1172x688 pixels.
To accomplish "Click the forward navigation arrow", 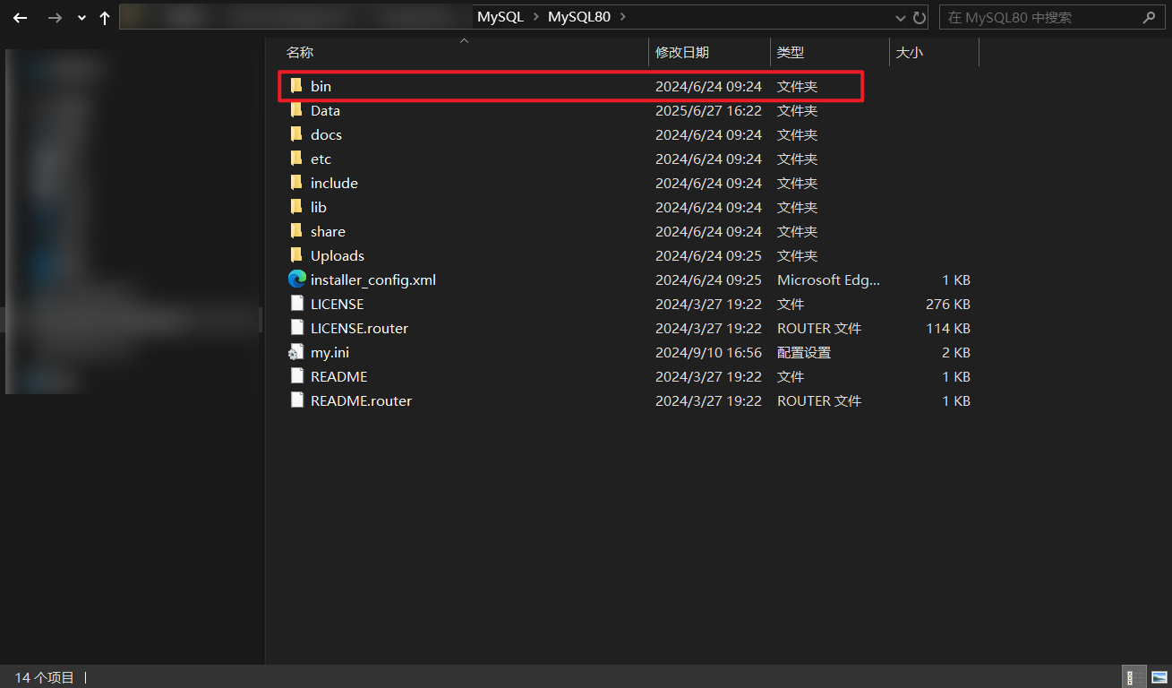I will 55,18.
